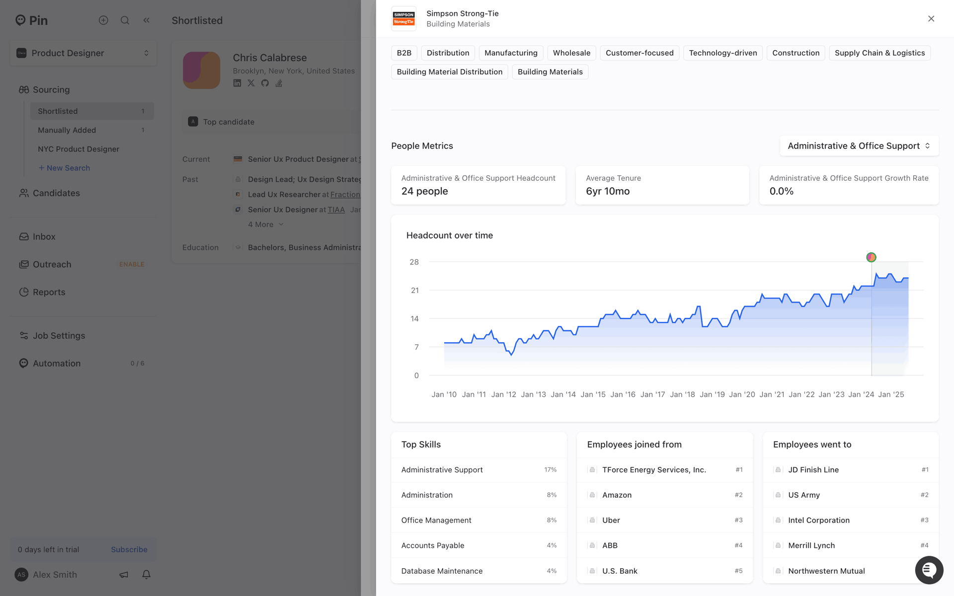Click the Office Management skill row

[479, 520]
